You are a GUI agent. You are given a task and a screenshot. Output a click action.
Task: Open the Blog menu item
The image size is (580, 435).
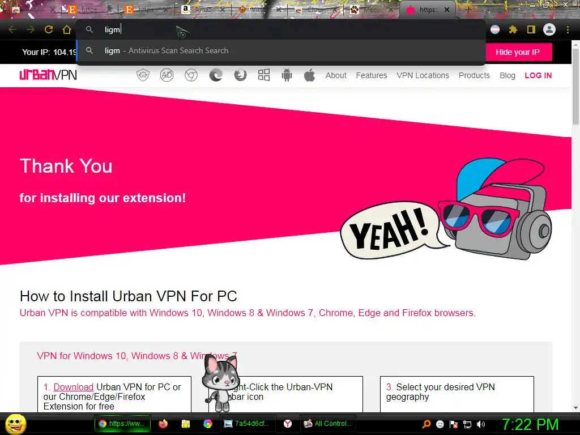click(507, 75)
